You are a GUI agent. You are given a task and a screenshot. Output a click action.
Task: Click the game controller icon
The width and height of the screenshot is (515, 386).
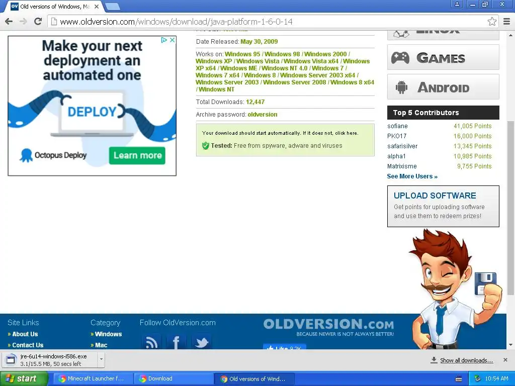(x=400, y=58)
